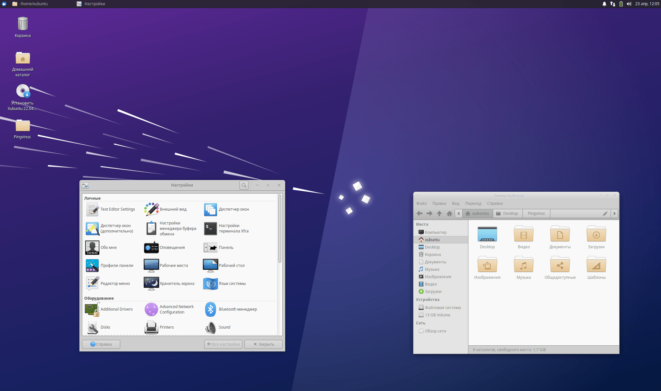Select 13 GB Volume in sidebar
Screen dimensions: 661x391
[x=440, y=315]
